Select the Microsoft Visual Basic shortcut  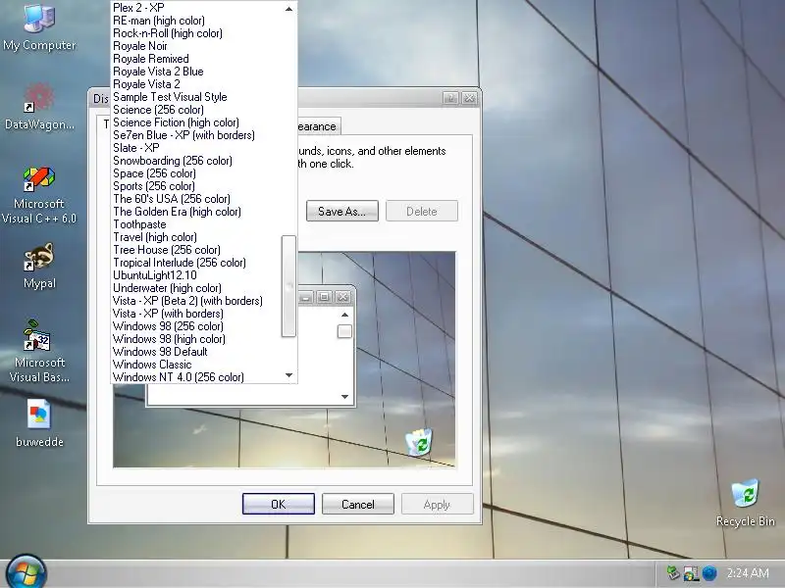pos(39,352)
